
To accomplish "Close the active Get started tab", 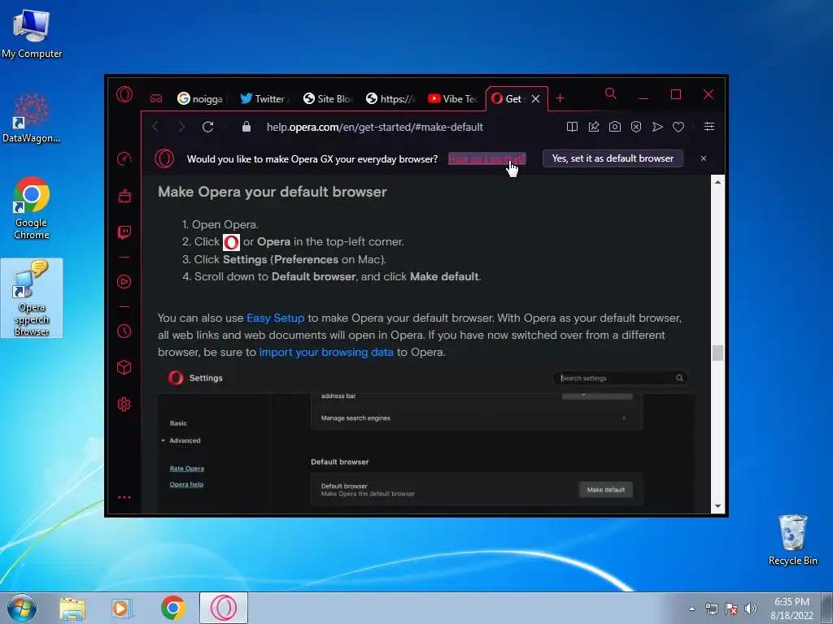I will (x=536, y=98).
